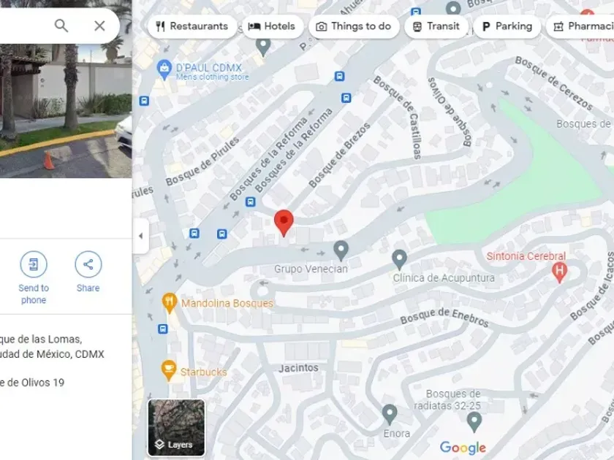Show Transit options on map
Viewport: 614px width, 460px height.
[x=436, y=26]
